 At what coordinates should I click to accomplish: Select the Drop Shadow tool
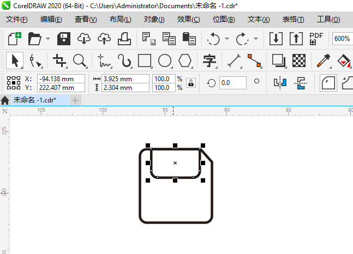(279, 61)
